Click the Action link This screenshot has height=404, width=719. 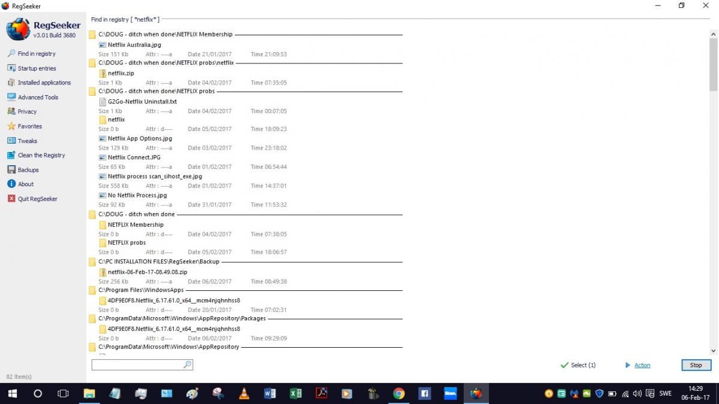pyautogui.click(x=642, y=365)
